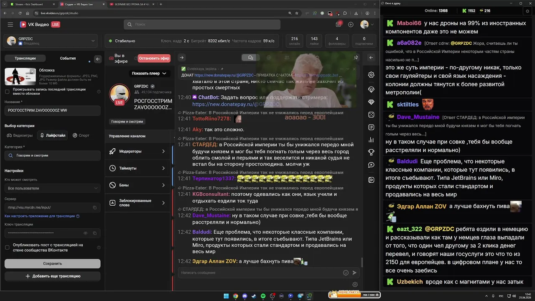
Task: Collapse right sidebar with the arrow button
Action: pyautogui.click(x=371, y=58)
